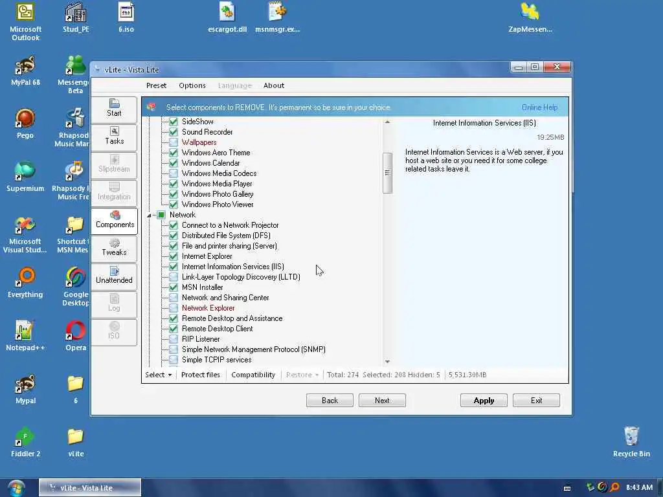This screenshot has height=497, width=663.
Task: Click Protect files button
Action: point(201,375)
